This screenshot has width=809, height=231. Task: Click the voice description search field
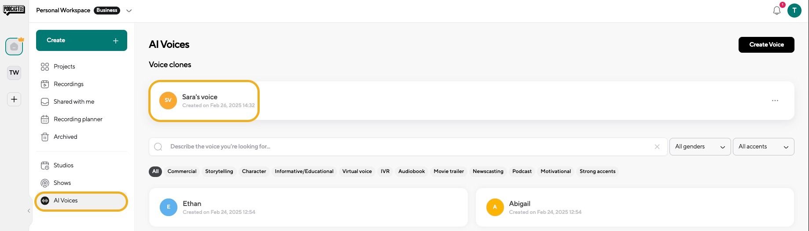coord(405,147)
